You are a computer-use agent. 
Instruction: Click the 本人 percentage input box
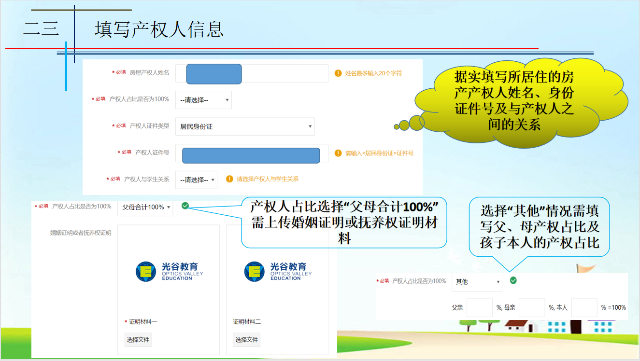(584, 307)
